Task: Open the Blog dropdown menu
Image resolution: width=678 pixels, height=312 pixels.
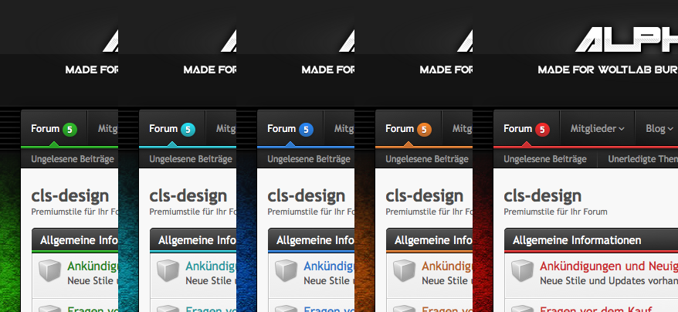Action: [x=659, y=129]
